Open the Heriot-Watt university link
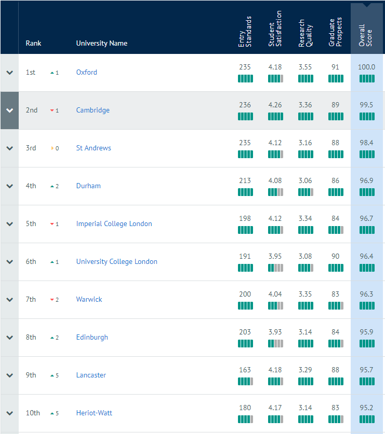 pyautogui.click(x=94, y=413)
